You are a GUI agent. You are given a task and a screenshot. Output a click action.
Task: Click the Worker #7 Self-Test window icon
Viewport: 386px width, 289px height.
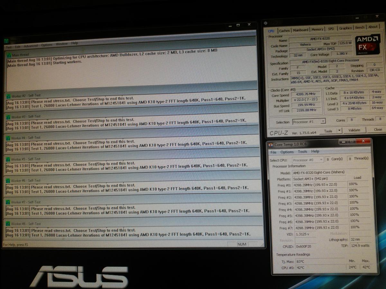[8, 202]
